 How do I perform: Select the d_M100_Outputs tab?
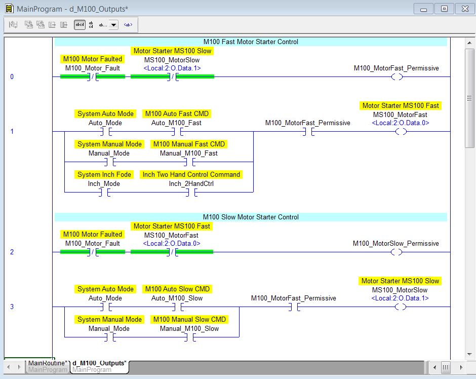[x=100, y=366]
